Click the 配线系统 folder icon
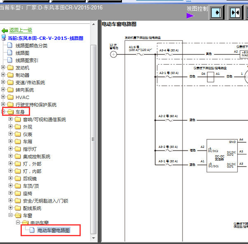Viewport: 248px width, 244px height. pyautogui.click(x=18, y=208)
